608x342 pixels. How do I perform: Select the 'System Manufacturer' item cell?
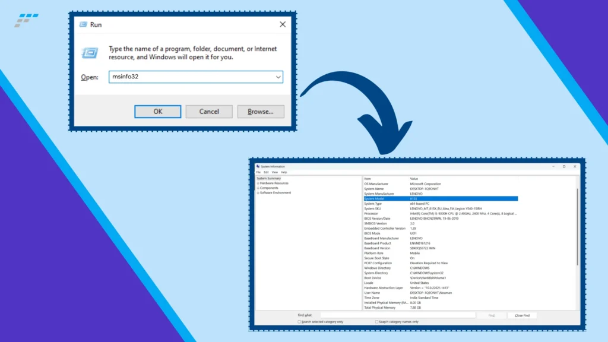379,194
